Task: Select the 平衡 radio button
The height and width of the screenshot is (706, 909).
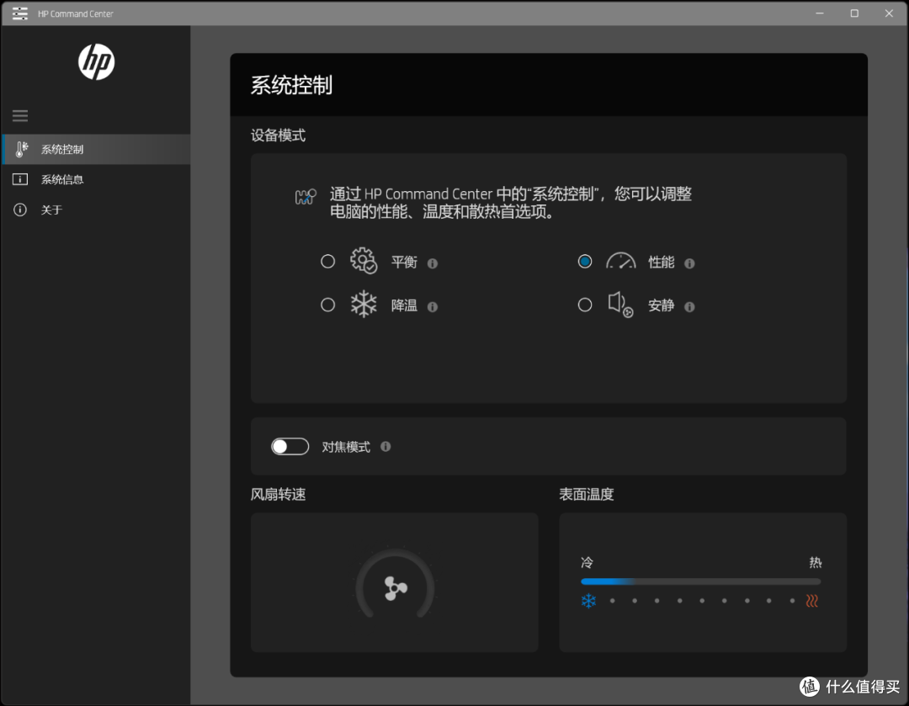Action: [x=328, y=262]
